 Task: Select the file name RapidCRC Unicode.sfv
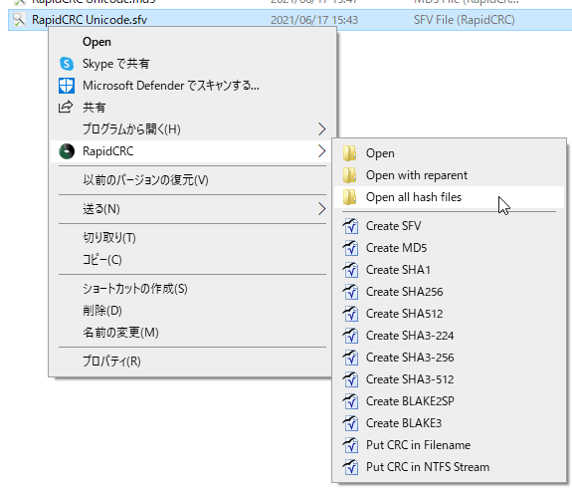click(x=90, y=20)
